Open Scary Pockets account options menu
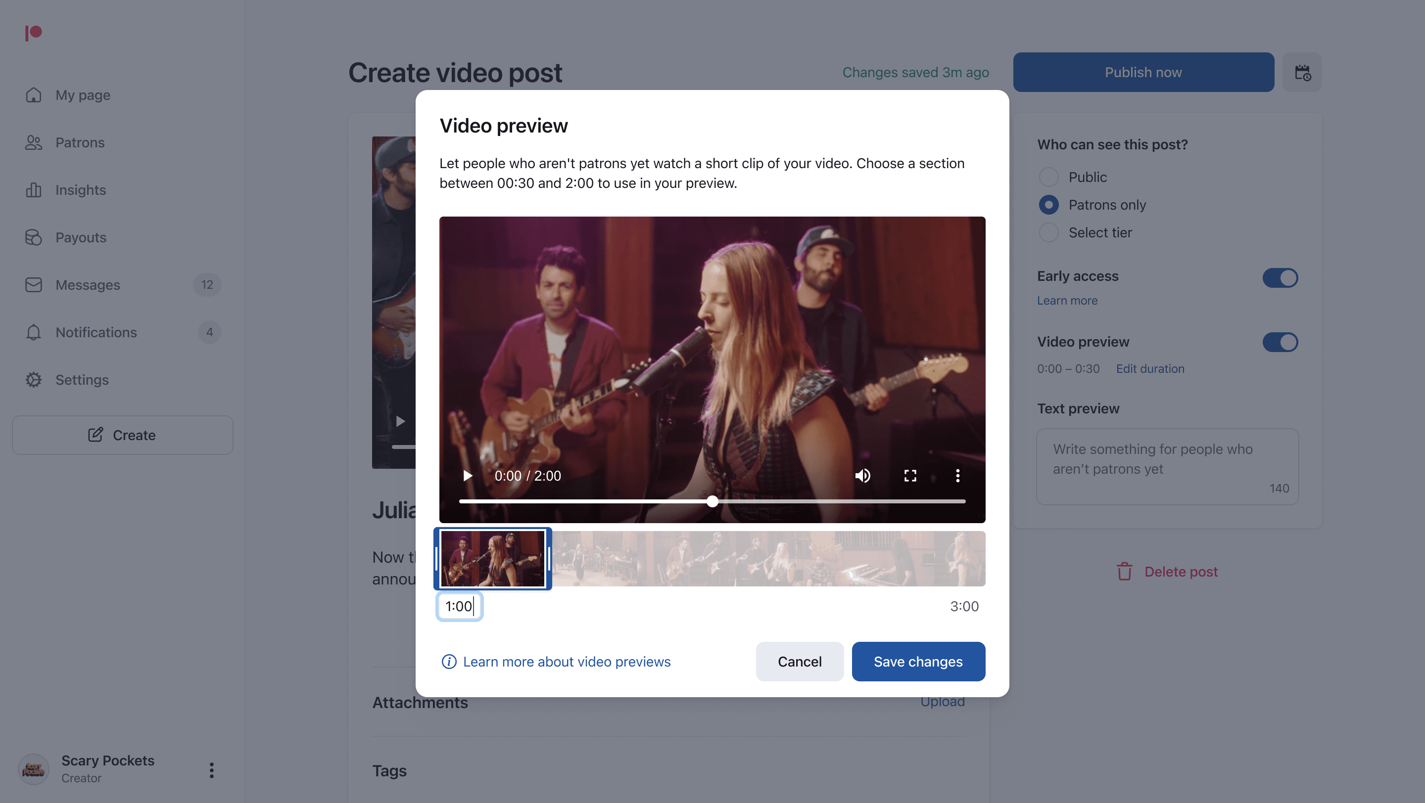The width and height of the screenshot is (1425, 803). [211, 770]
